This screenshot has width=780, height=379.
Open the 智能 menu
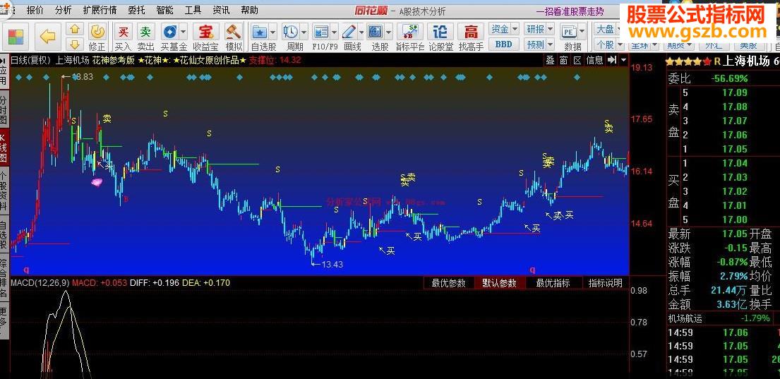coord(164,10)
